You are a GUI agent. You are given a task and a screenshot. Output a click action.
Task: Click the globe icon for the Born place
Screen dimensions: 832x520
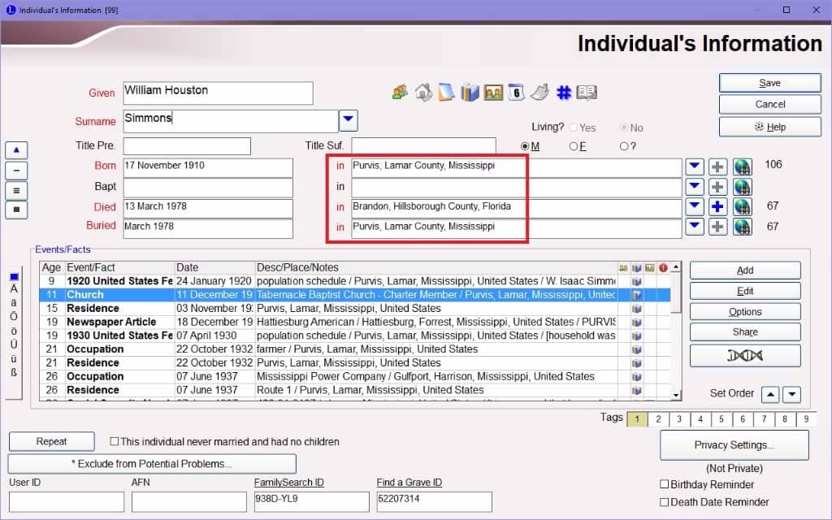pos(742,167)
